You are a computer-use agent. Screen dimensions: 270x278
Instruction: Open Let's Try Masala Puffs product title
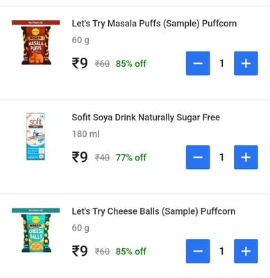click(x=154, y=24)
